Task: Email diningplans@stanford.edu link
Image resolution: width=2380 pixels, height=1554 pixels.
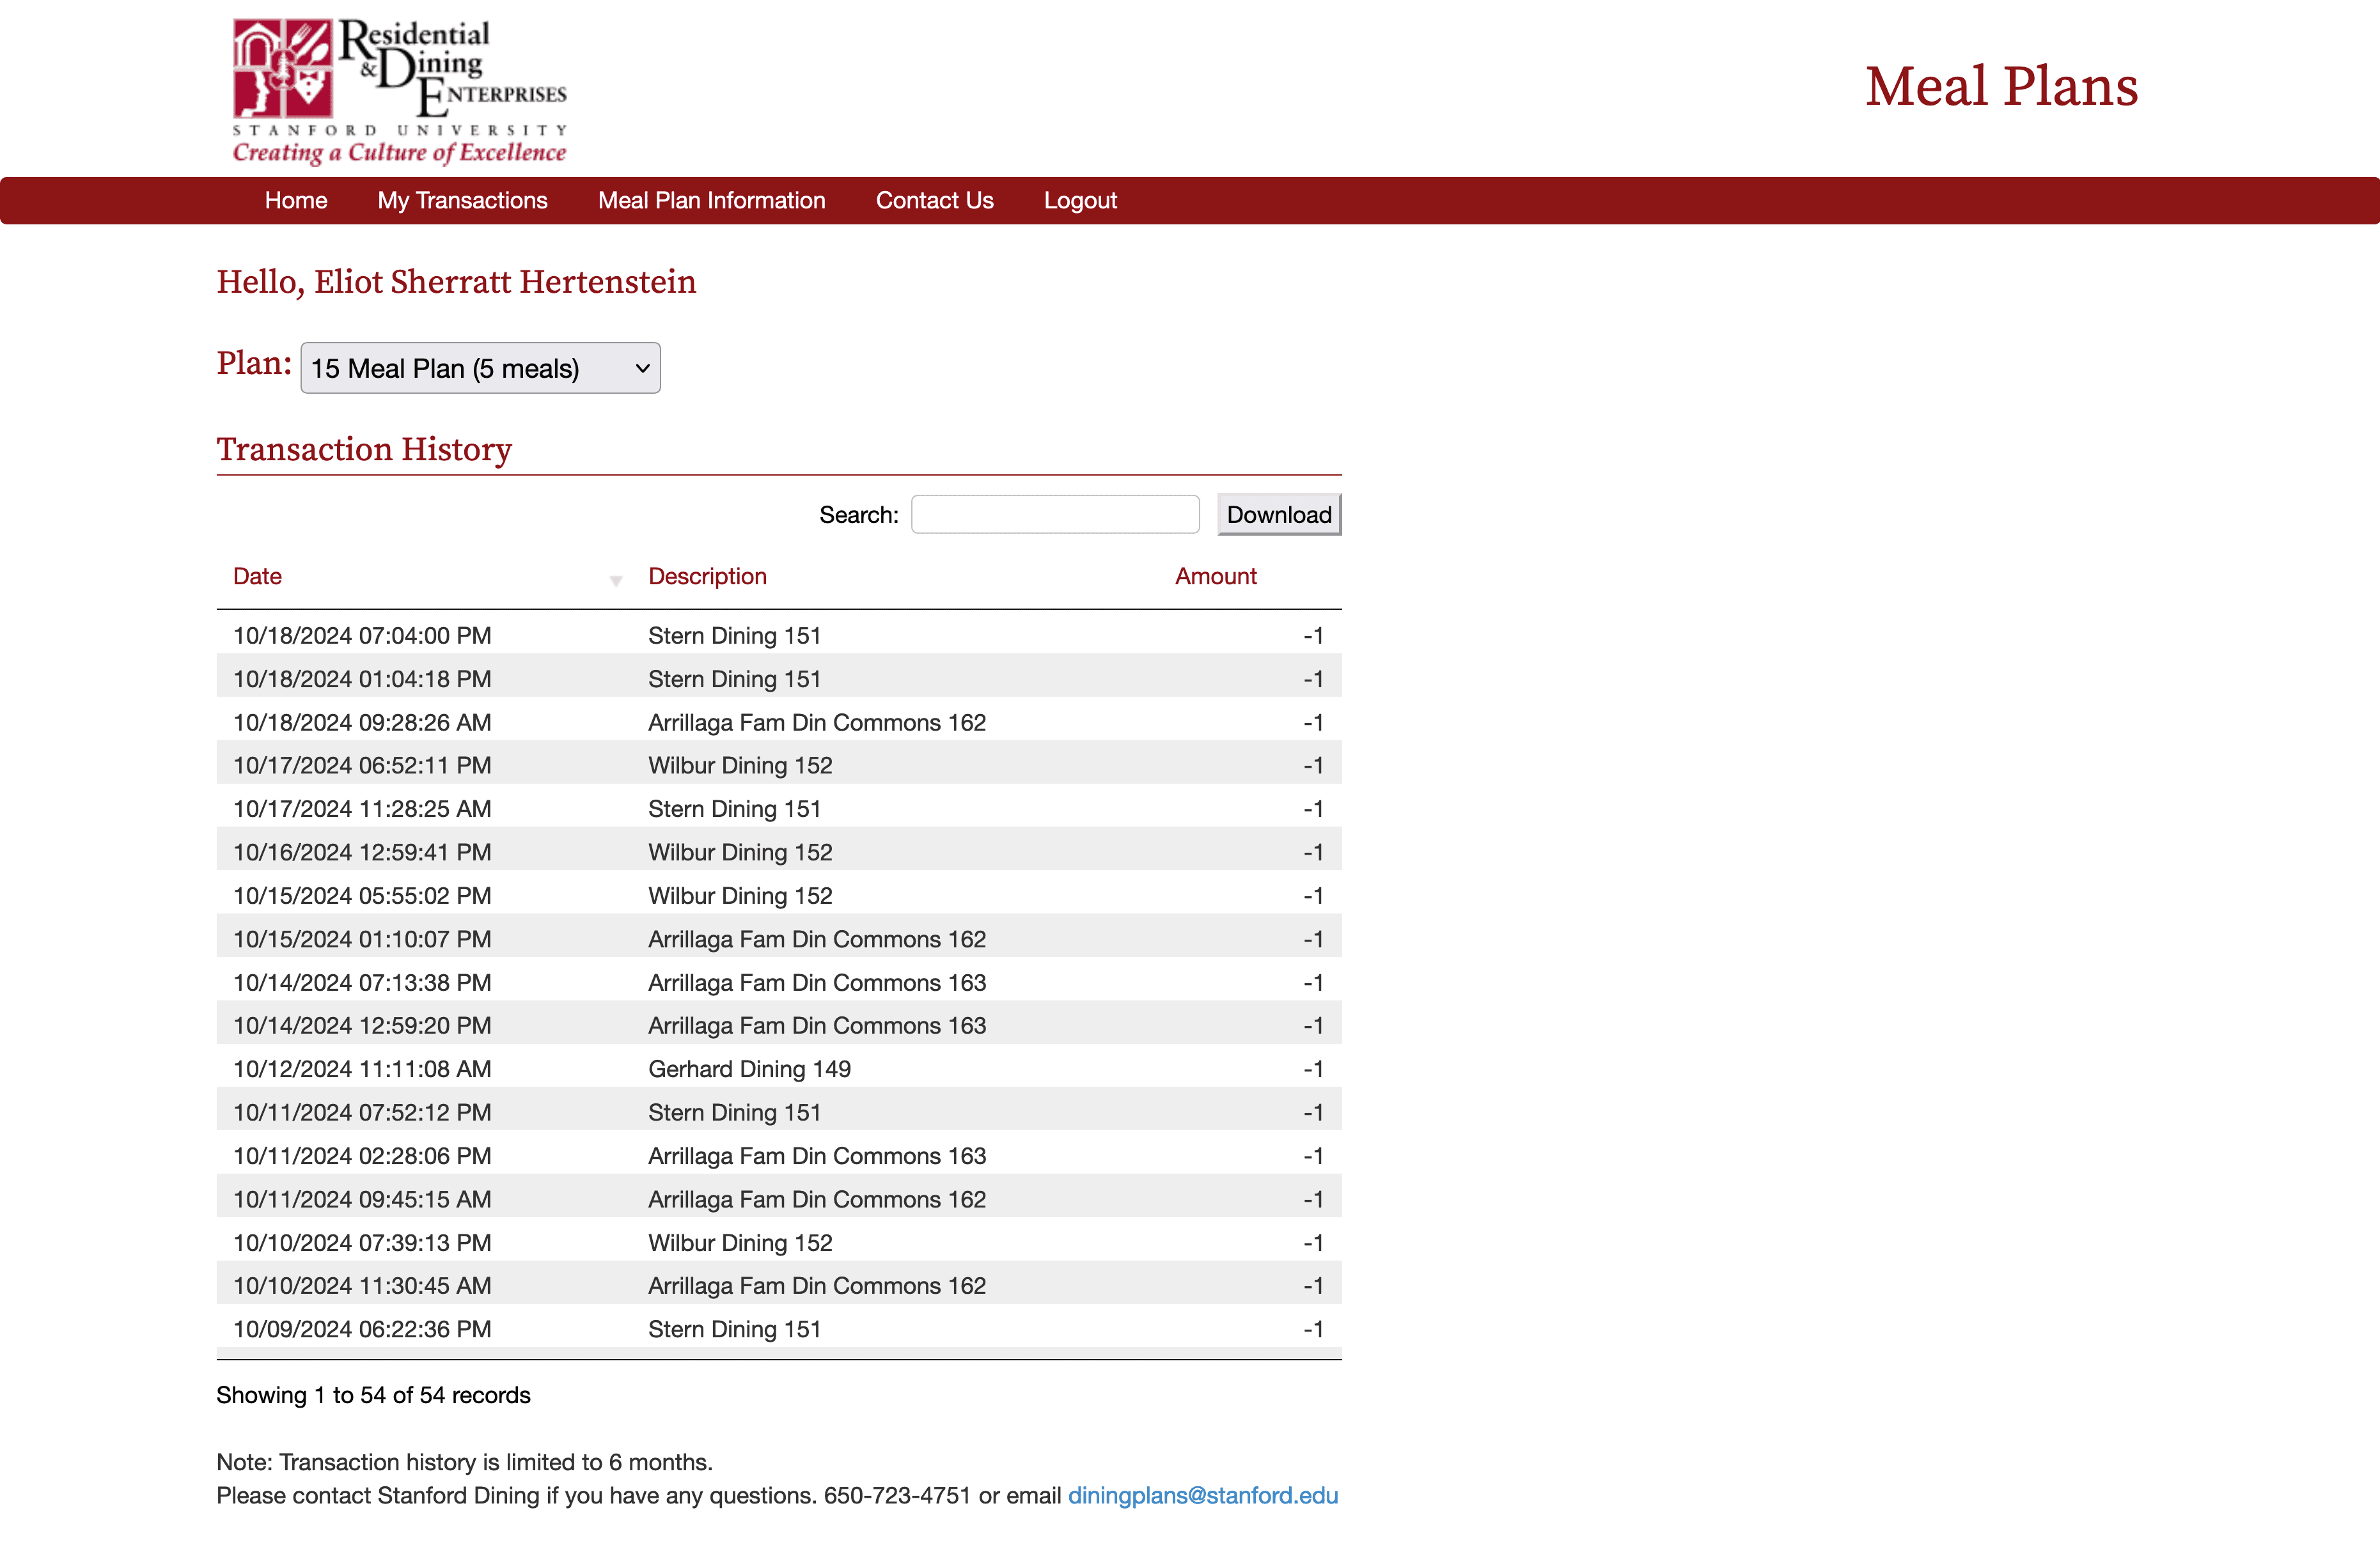Action: (x=1202, y=1495)
